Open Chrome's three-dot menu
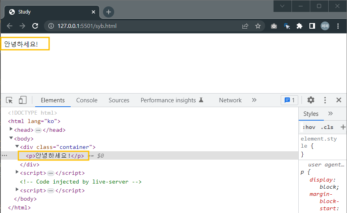Image resolution: width=347 pixels, height=213 pixels. point(338,26)
